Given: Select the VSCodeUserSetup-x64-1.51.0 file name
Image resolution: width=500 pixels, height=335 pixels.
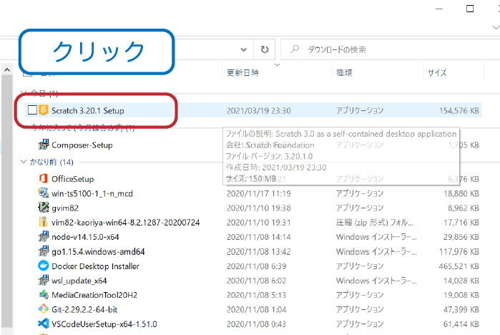Looking at the screenshot, I should pos(104,324).
